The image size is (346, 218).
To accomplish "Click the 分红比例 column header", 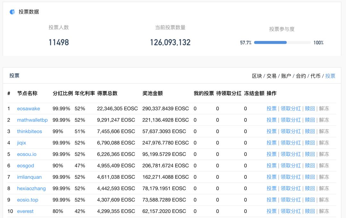I will [63, 93].
